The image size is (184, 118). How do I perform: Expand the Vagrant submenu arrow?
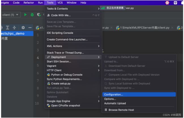click(99, 66)
